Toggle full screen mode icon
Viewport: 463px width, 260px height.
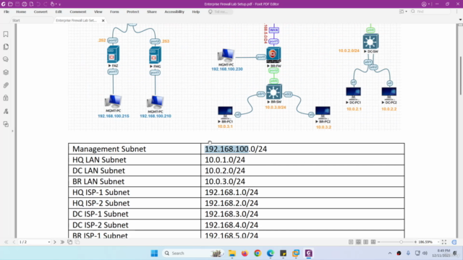click(x=444, y=242)
